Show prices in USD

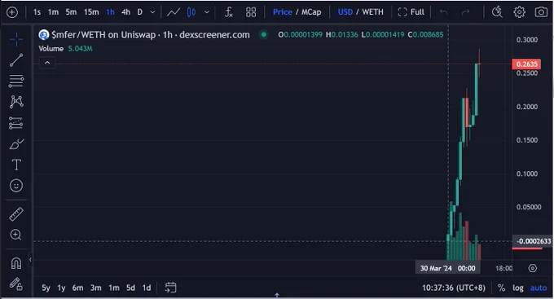pos(345,12)
